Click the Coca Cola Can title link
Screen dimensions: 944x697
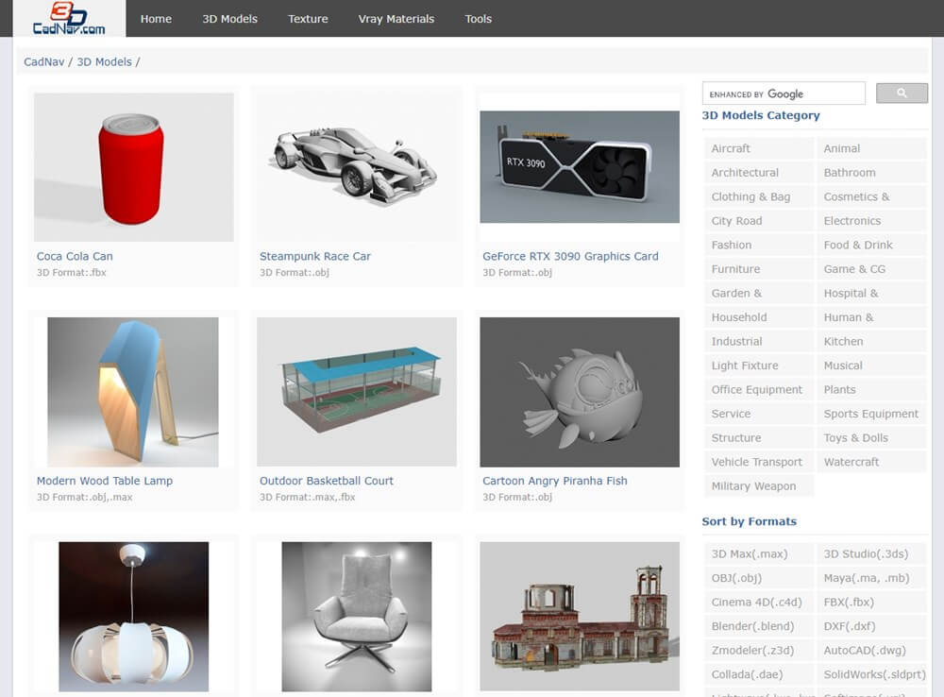75,256
